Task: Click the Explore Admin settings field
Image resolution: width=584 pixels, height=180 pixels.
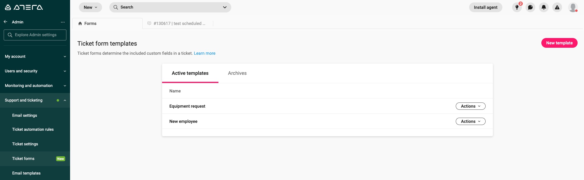Action: [x=35, y=35]
